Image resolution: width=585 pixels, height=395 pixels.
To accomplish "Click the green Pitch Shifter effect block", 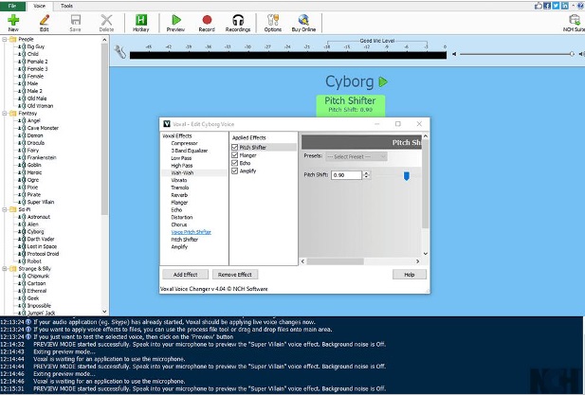I will point(350,105).
